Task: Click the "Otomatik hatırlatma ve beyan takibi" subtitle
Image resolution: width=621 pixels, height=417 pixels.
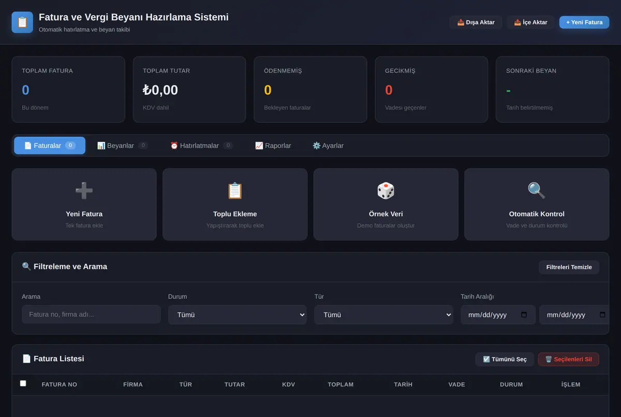Action: click(x=84, y=29)
